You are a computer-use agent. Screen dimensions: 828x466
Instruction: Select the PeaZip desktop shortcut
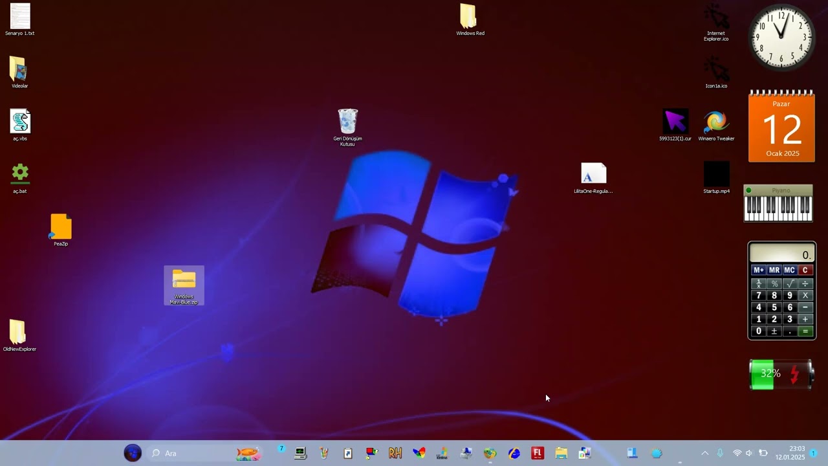tap(61, 230)
